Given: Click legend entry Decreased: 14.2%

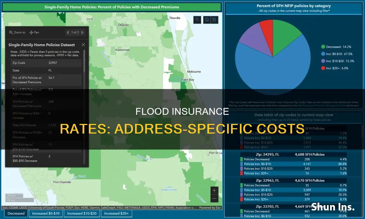Looking at the screenshot, I should [336, 47].
